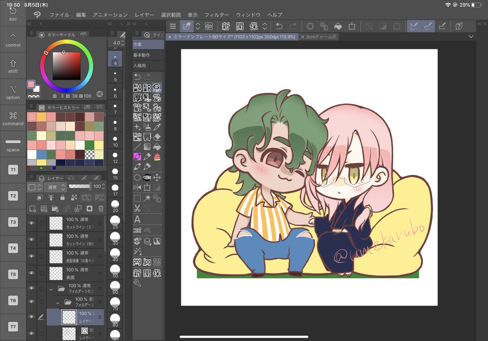
Task: Collapse the フォルダー3 layer folder chevron
Action: click(58, 302)
